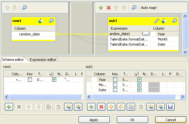
Task: Select the Year row in out1 schema
Action: click(x=136, y=80)
